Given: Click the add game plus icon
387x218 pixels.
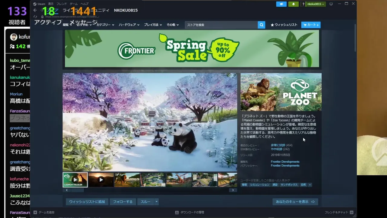Looking at the screenshot, I should 35,212.
